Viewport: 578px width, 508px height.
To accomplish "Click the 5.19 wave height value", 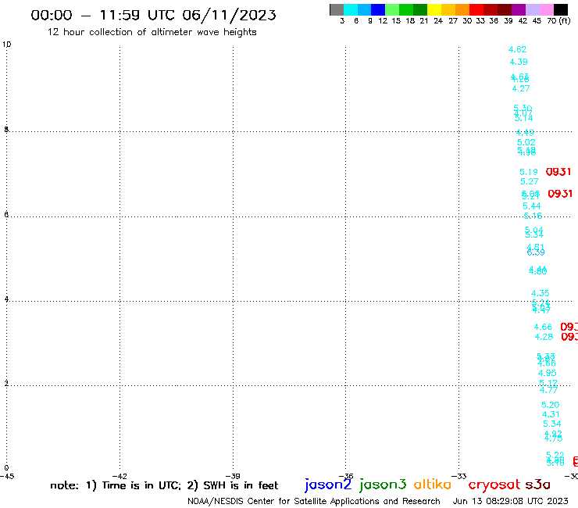I will click(x=529, y=172).
